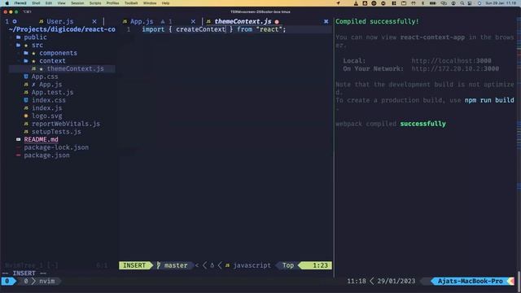Viewport: 521px width, 293px height.
Task: Open App.test.js from the tree
Action: pyautogui.click(x=52, y=92)
